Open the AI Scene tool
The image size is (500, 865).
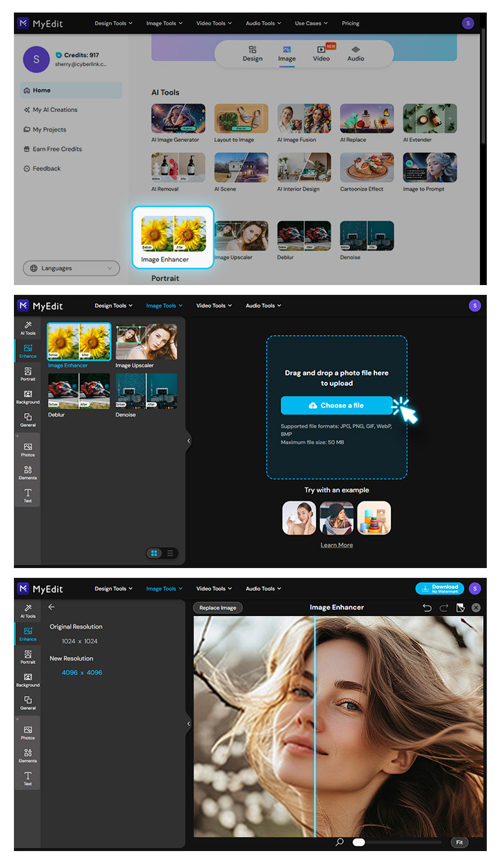point(241,172)
